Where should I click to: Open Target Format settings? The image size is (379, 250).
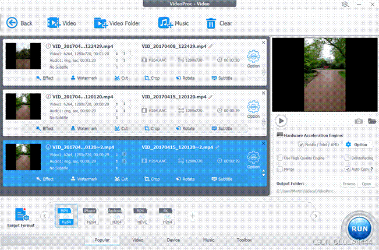[21, 217]
